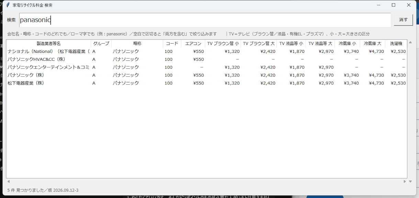Click the feather app icon in title bar

tap(8, 5)
